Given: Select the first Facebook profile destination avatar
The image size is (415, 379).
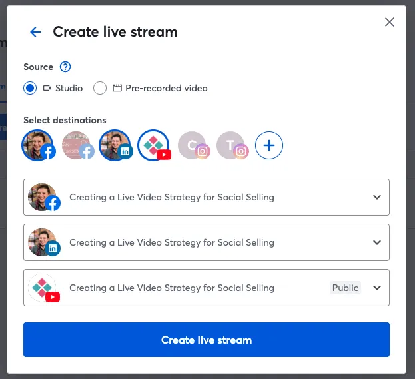Looking at the screenshot, I should coord(37,145).
